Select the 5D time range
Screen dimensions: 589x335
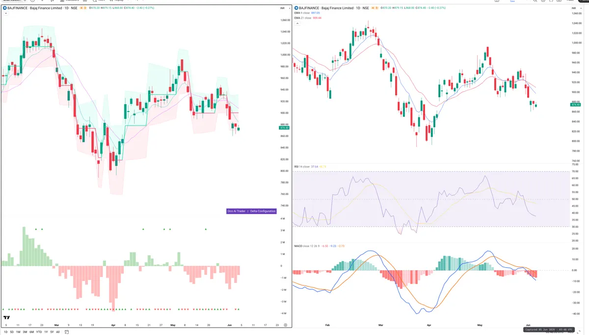pyautogui.click(x=11, y=332)
